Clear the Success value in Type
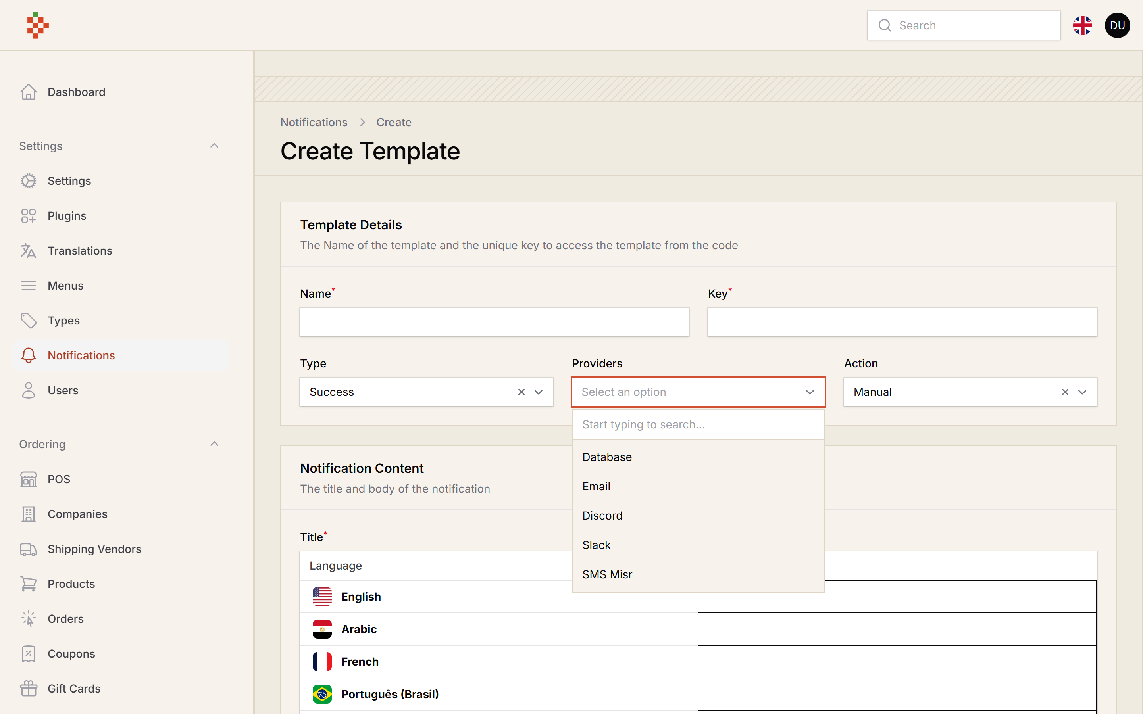The height and width of the screenshot is (714, 1143). point(521,392)
